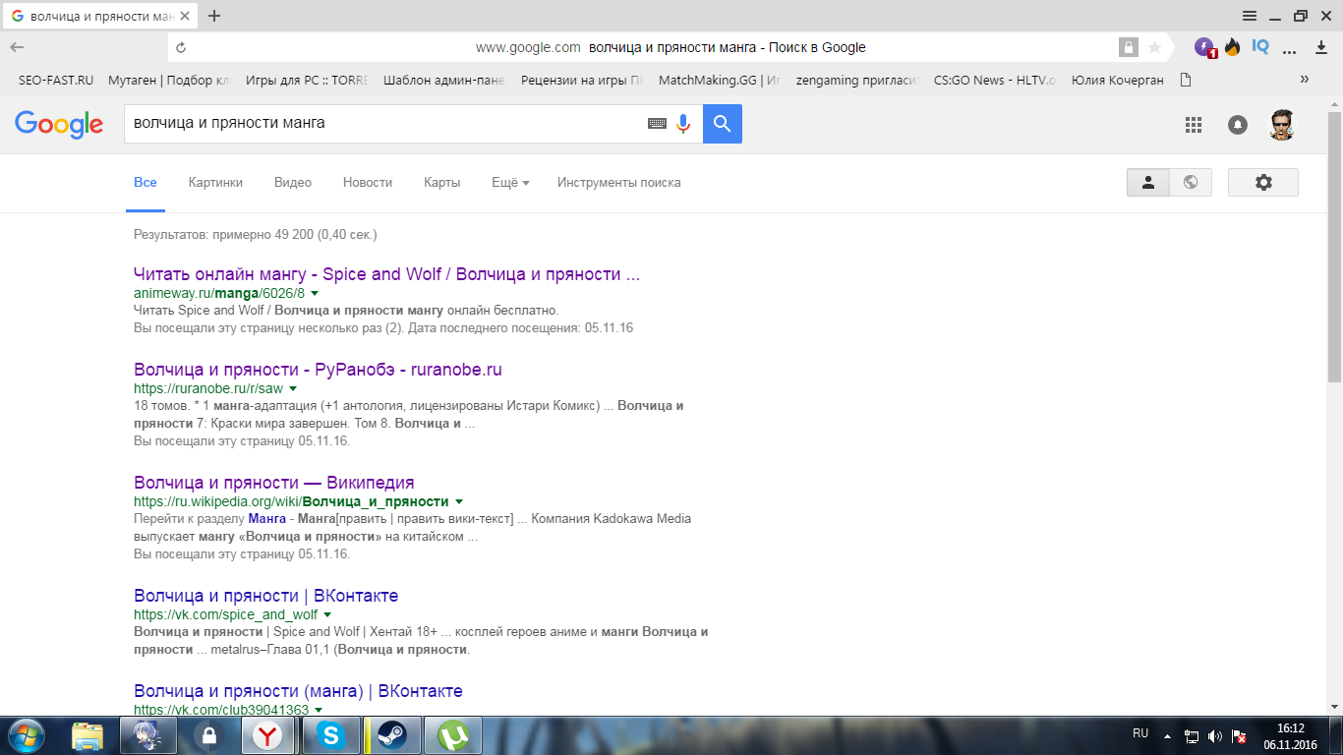Open dropdown arrow next to ru.wikipedia.org result

459,501
